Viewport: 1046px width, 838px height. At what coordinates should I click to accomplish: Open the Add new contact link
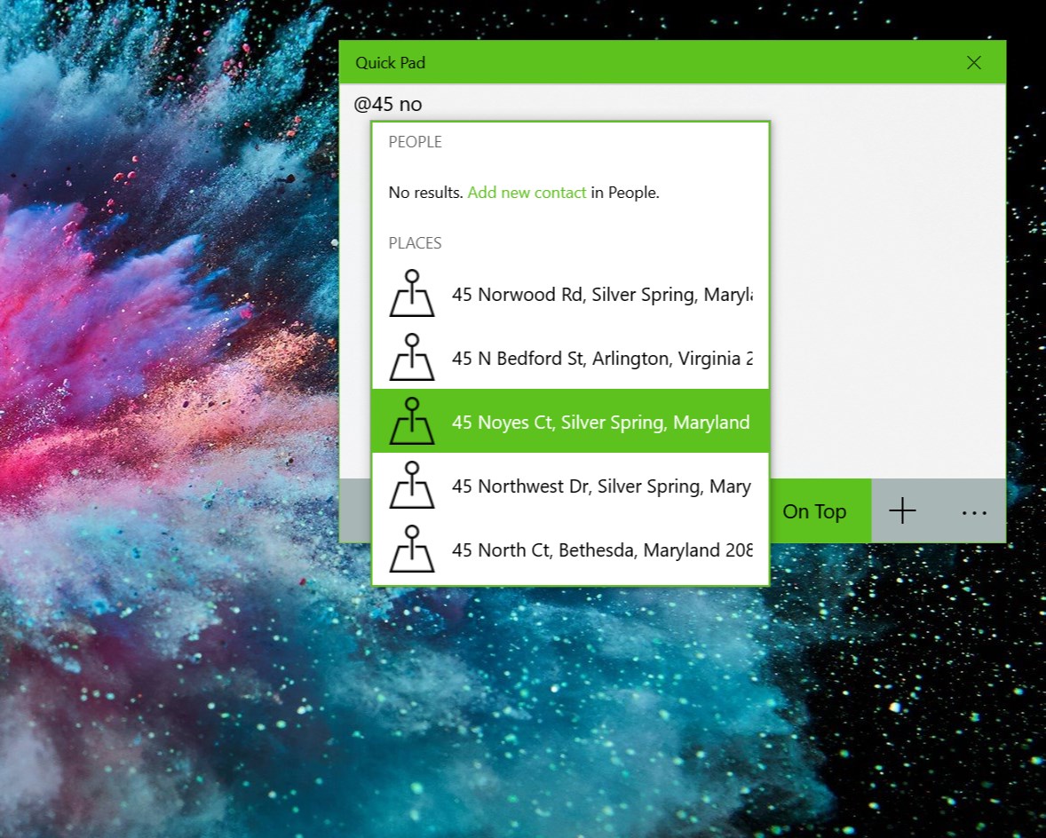(x=527, y=193)
